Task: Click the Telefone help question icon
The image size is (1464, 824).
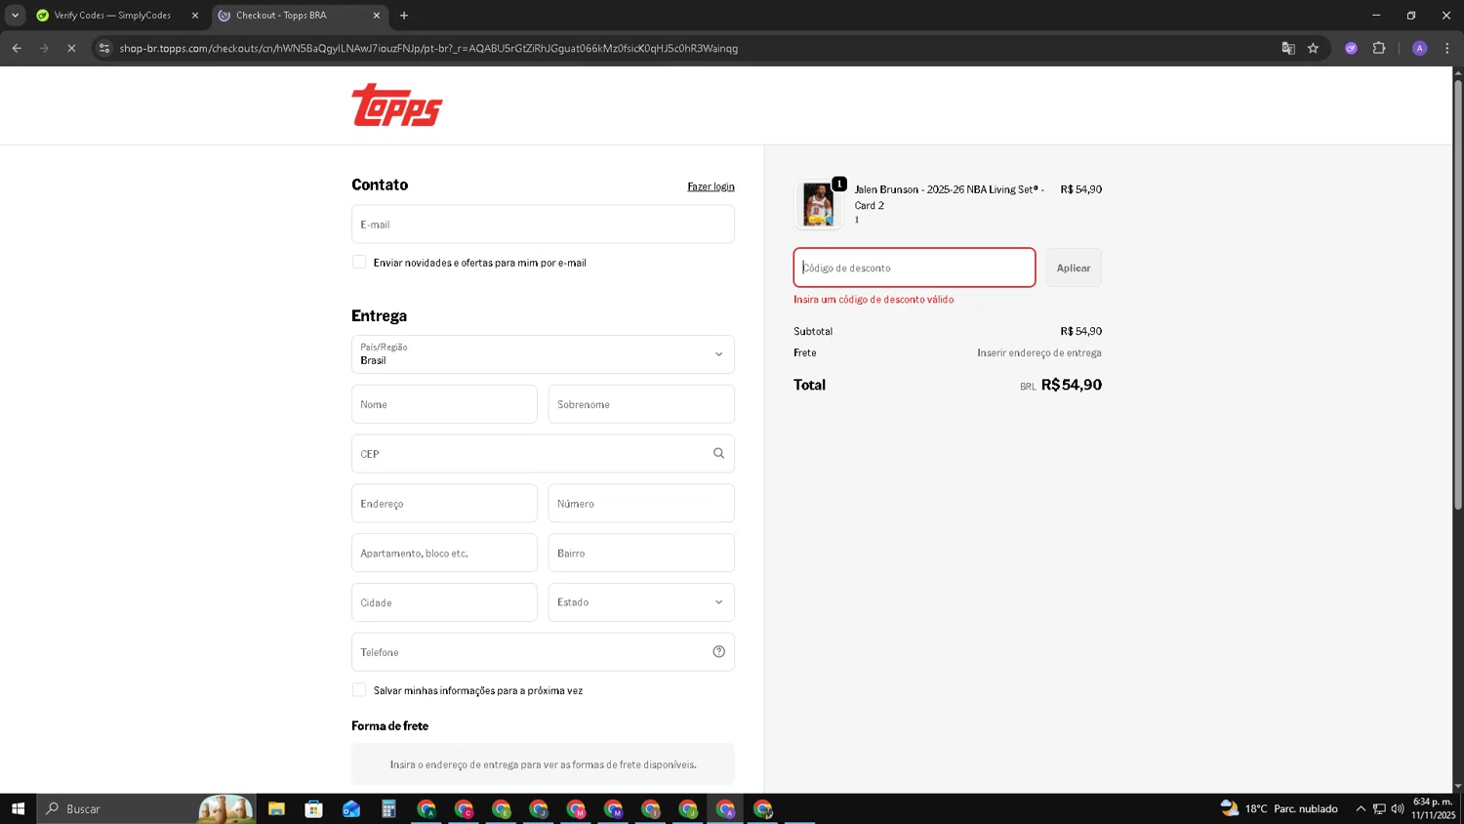Action: pyautogui.click(x=718, y=652)
